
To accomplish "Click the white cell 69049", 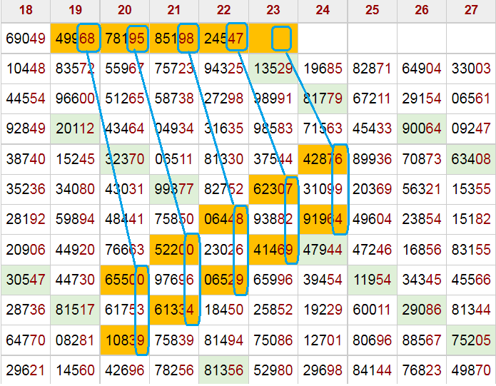I will click(25, 38).
